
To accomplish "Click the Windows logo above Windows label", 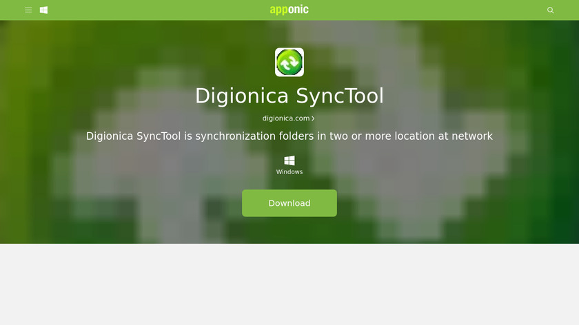I will [289, 160].
